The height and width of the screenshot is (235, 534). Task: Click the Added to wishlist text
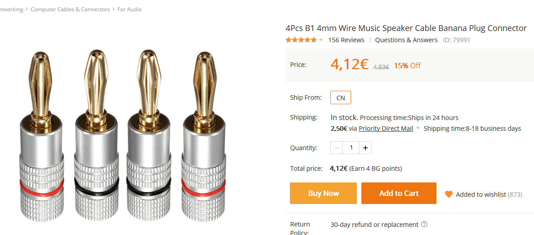pyautogui.click(x=481, y=195)
